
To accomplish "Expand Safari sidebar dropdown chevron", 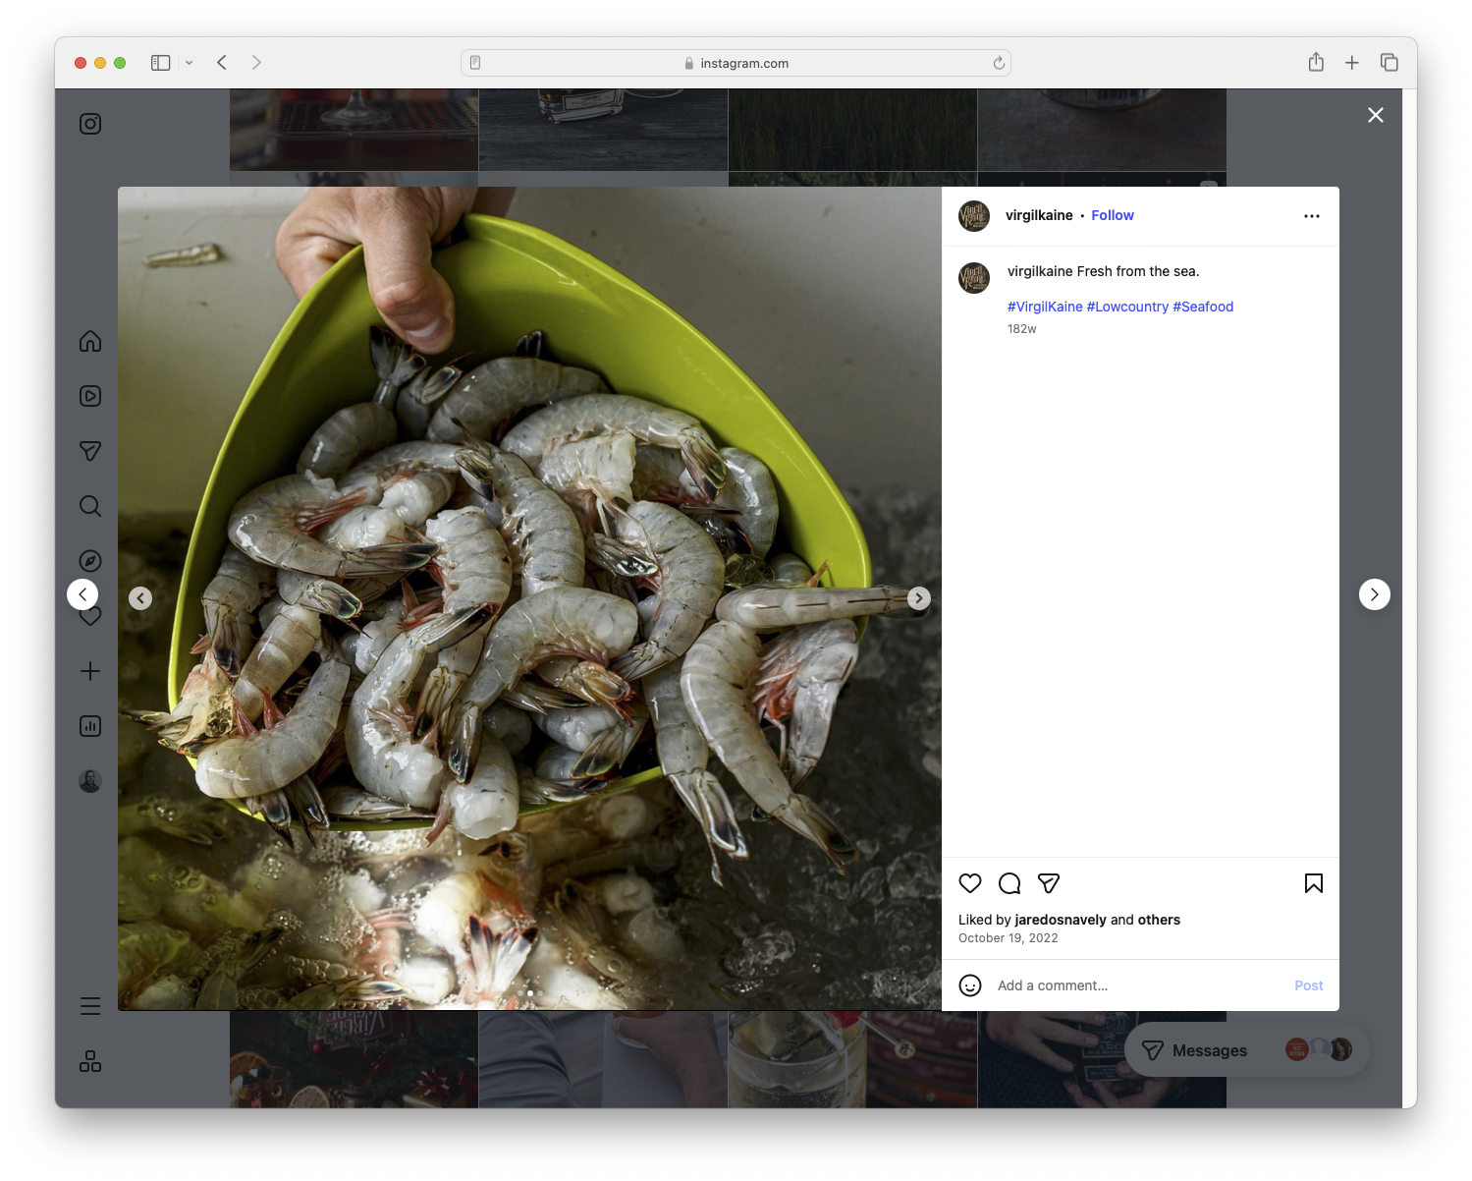I will (x=190, y=63).
